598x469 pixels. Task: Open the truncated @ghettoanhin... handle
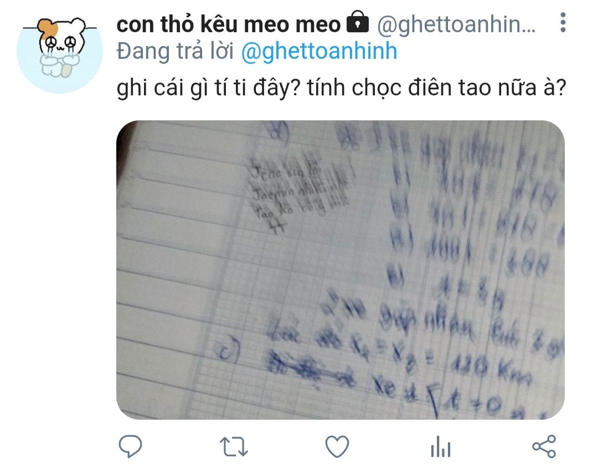456,24
